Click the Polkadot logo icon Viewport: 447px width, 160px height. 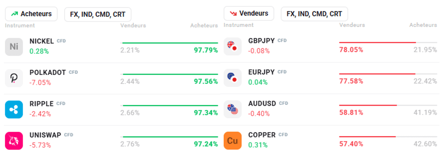pos(14,78)
